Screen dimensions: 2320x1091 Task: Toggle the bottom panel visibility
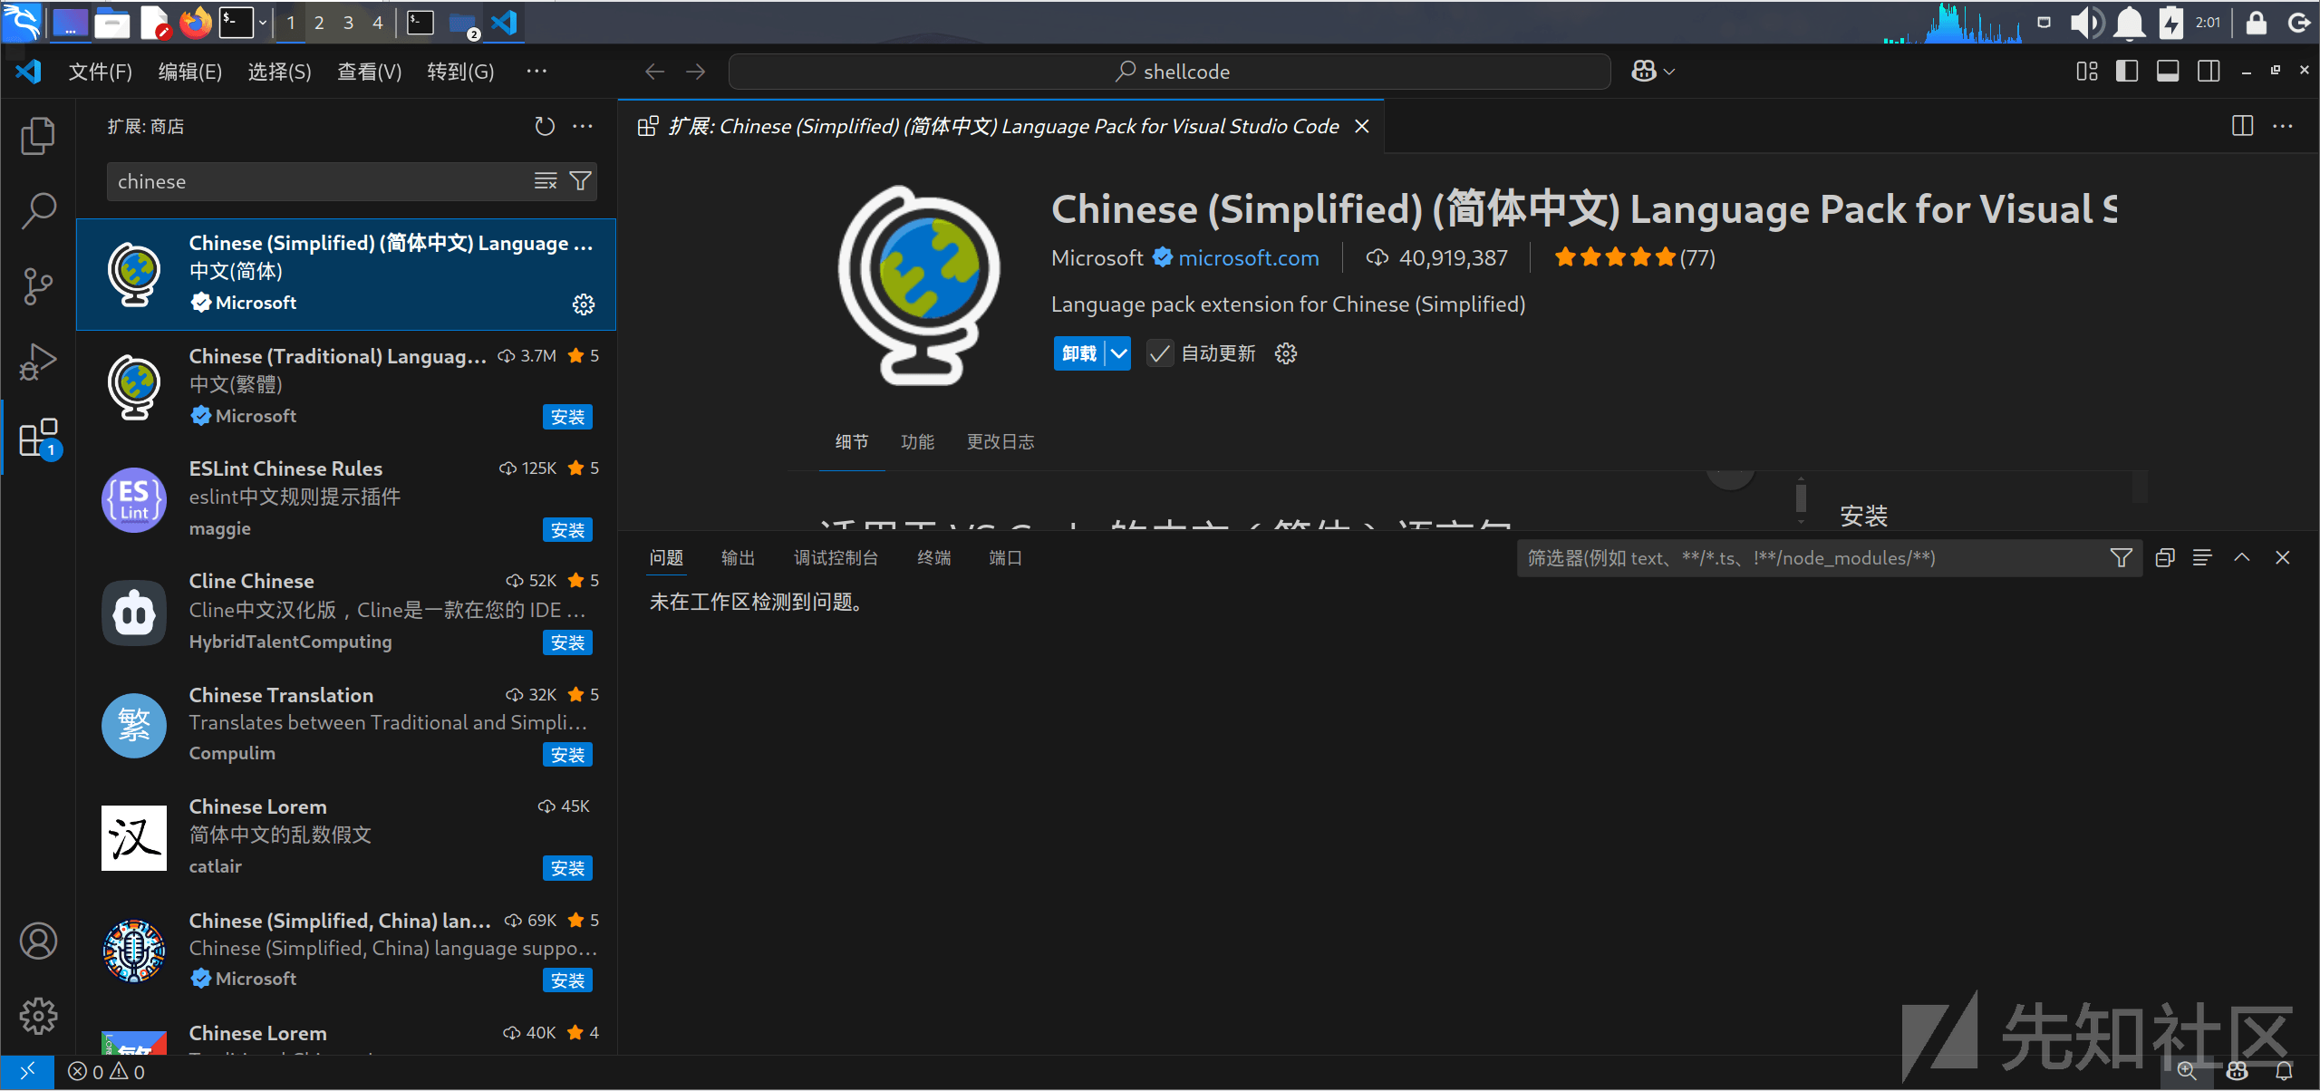tap(2168, 72)
